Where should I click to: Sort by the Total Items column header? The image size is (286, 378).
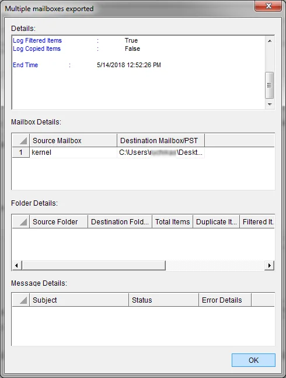172,221
